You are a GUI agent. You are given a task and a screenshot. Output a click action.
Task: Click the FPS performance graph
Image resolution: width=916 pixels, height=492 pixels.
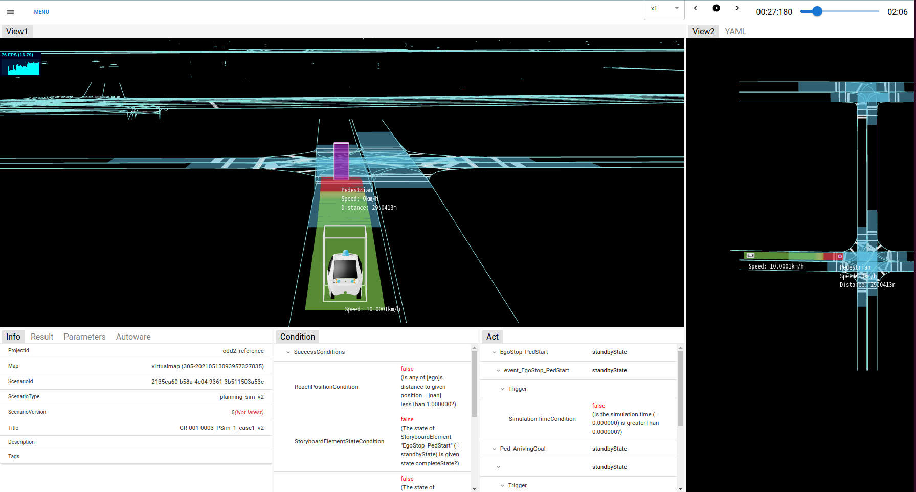click(20, 63)
